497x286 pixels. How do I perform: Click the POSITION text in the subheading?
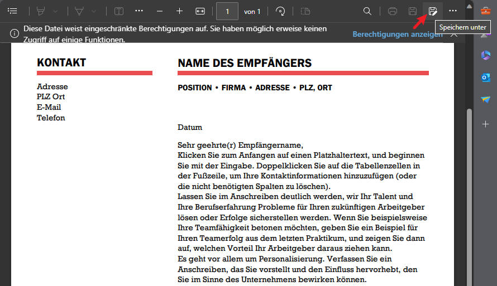195,88
